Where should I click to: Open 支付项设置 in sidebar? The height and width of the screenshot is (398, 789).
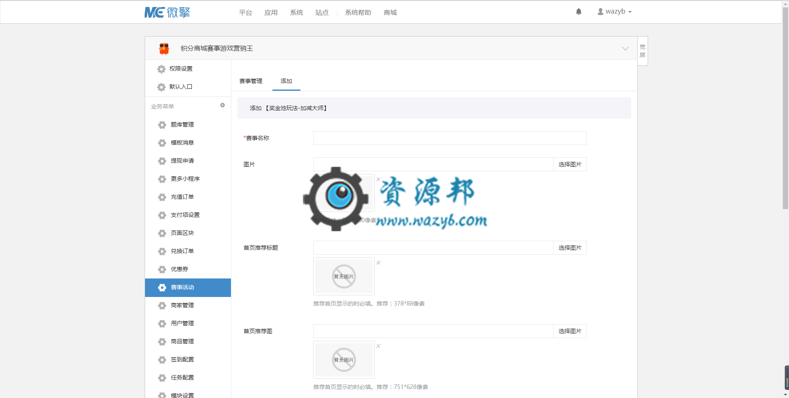pos(185,215)
